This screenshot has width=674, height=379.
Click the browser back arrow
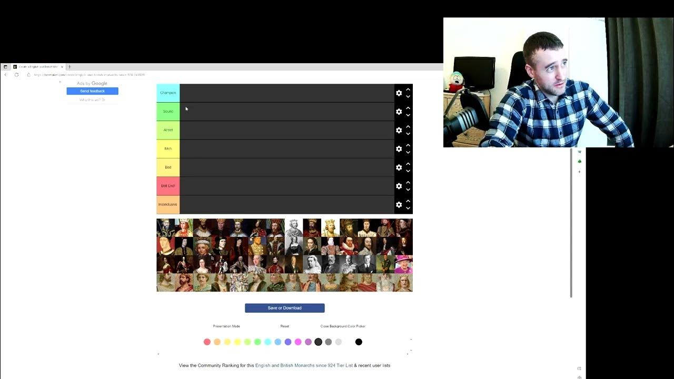tap(6, 75)
